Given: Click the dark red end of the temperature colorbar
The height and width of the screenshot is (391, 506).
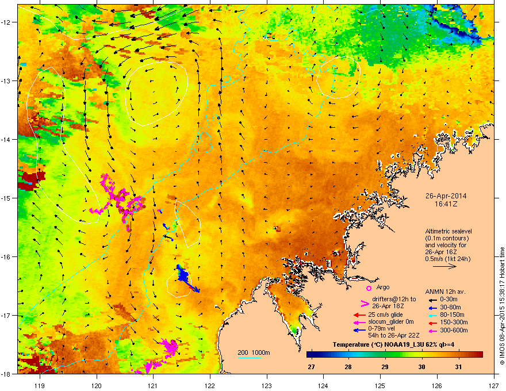Looking at the screenshot, I should 478,355.
